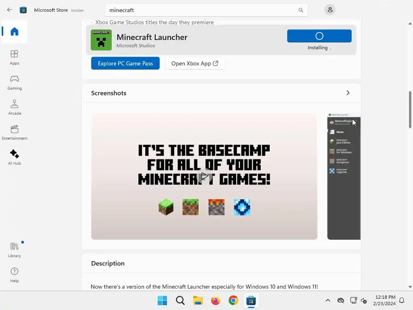Screen dimensions: 413x310
Task: Click the scrollbar up arrow
Action: [410, 23]
